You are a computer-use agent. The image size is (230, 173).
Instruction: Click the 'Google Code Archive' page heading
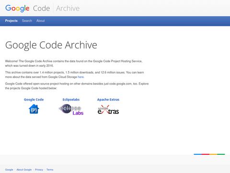click(51, 45)
